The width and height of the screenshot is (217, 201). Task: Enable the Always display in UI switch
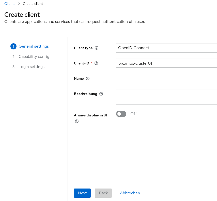tap(121, 114)
